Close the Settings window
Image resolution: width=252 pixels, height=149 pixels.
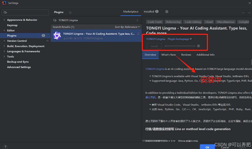249,3
